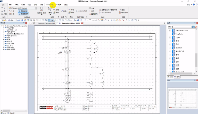This screenshot has height=114, width=198.
Task: Select the text tool letter A
Action: [75, 20]
